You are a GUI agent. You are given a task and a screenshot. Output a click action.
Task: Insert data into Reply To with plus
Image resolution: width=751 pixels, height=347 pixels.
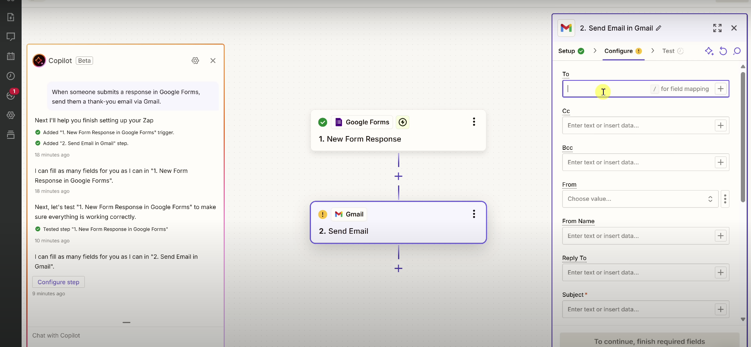720,273
